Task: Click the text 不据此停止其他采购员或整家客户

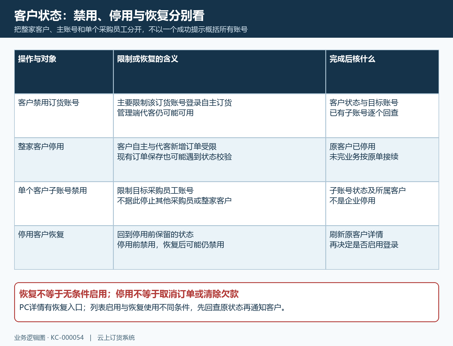Action: (174, 201)
